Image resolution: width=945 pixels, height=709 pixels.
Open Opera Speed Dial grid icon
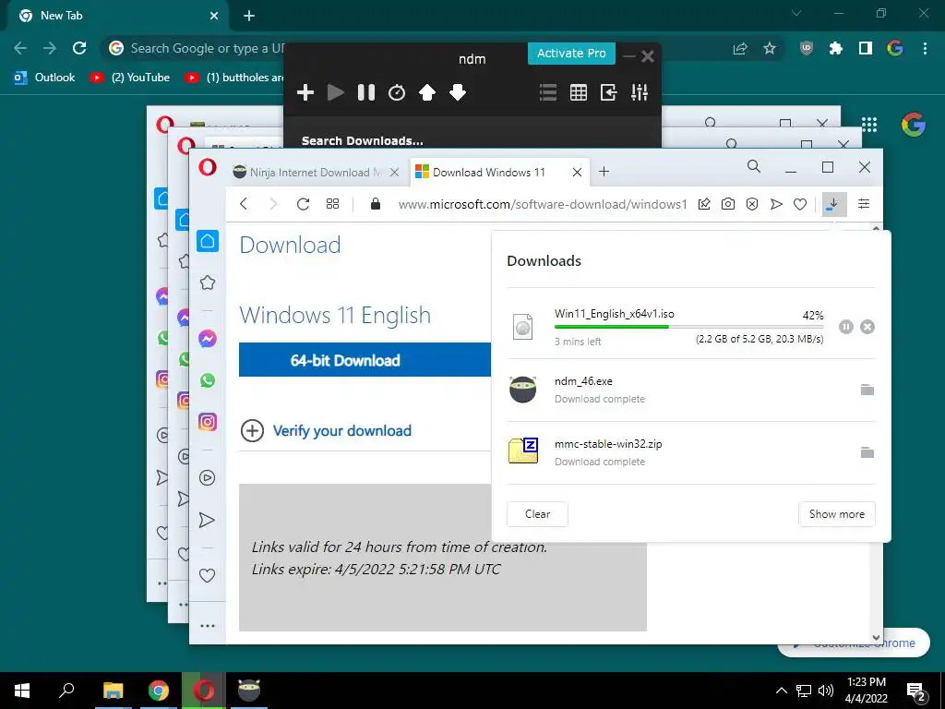(x=332, y=204)
